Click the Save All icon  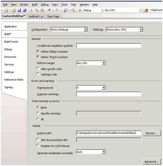coord(25,10)
